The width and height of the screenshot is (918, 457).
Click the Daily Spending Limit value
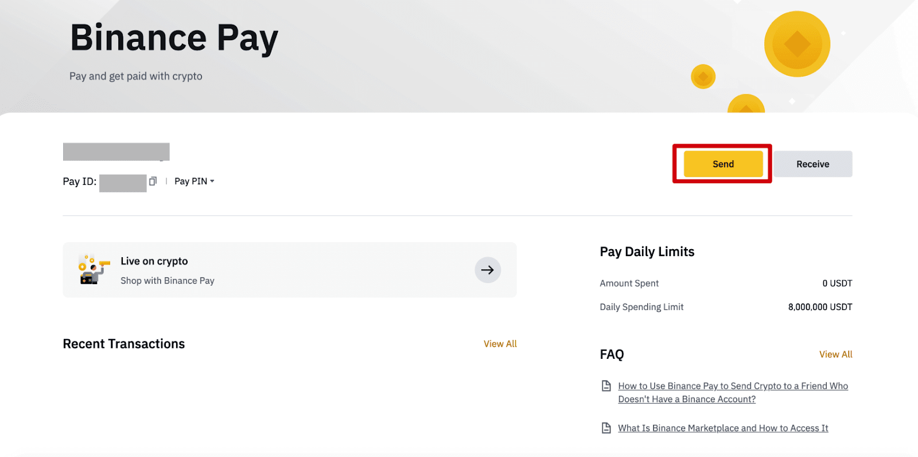pos(820,307)
